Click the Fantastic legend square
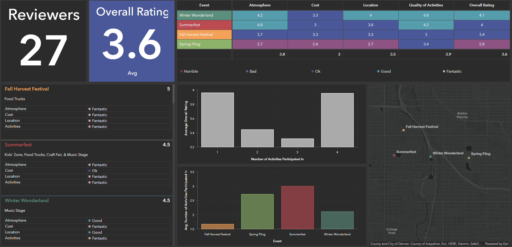 click(444, 71)
